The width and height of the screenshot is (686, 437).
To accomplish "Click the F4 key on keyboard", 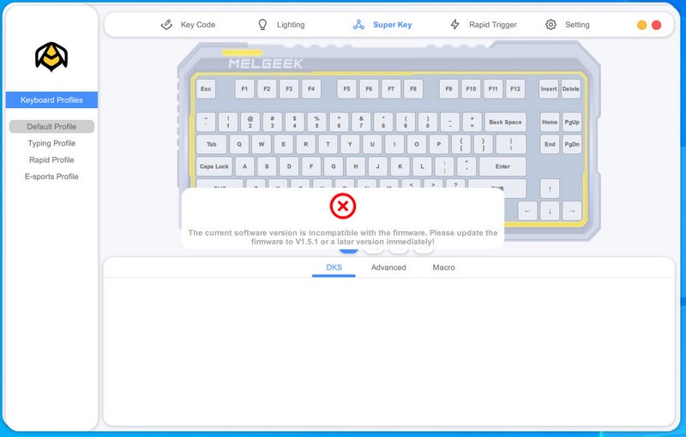I will [x=311, y=89].
